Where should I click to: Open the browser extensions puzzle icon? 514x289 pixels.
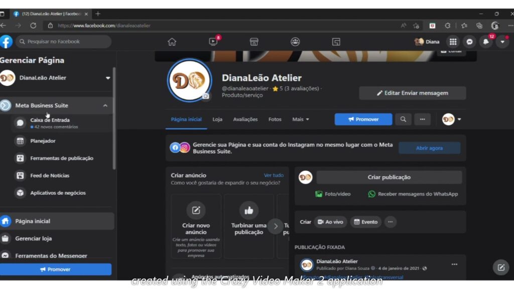448,26
